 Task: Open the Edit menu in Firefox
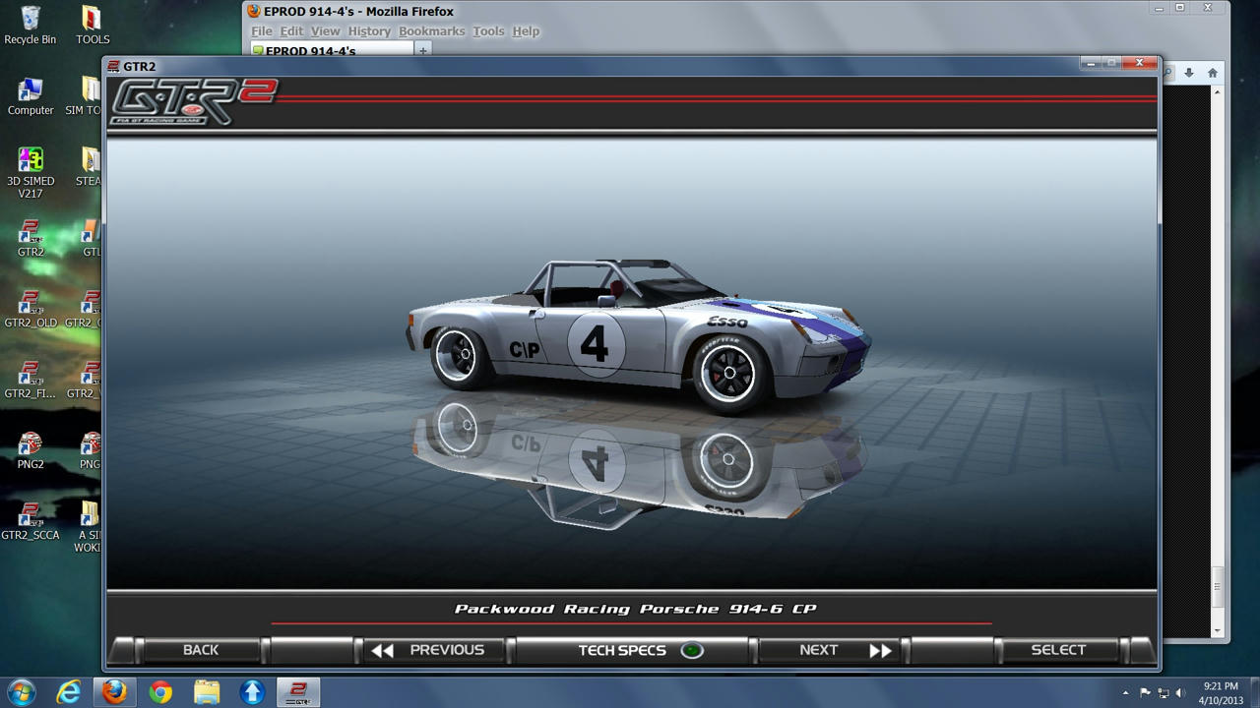(291, 31)
